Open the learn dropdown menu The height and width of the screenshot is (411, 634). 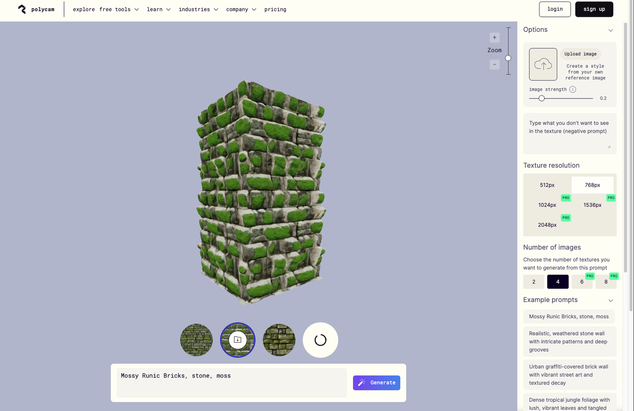(159, 9)
